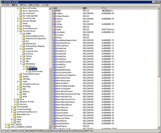Open the ファイル menu
Viewport: 161px width, 133px height.
(5, 5)
